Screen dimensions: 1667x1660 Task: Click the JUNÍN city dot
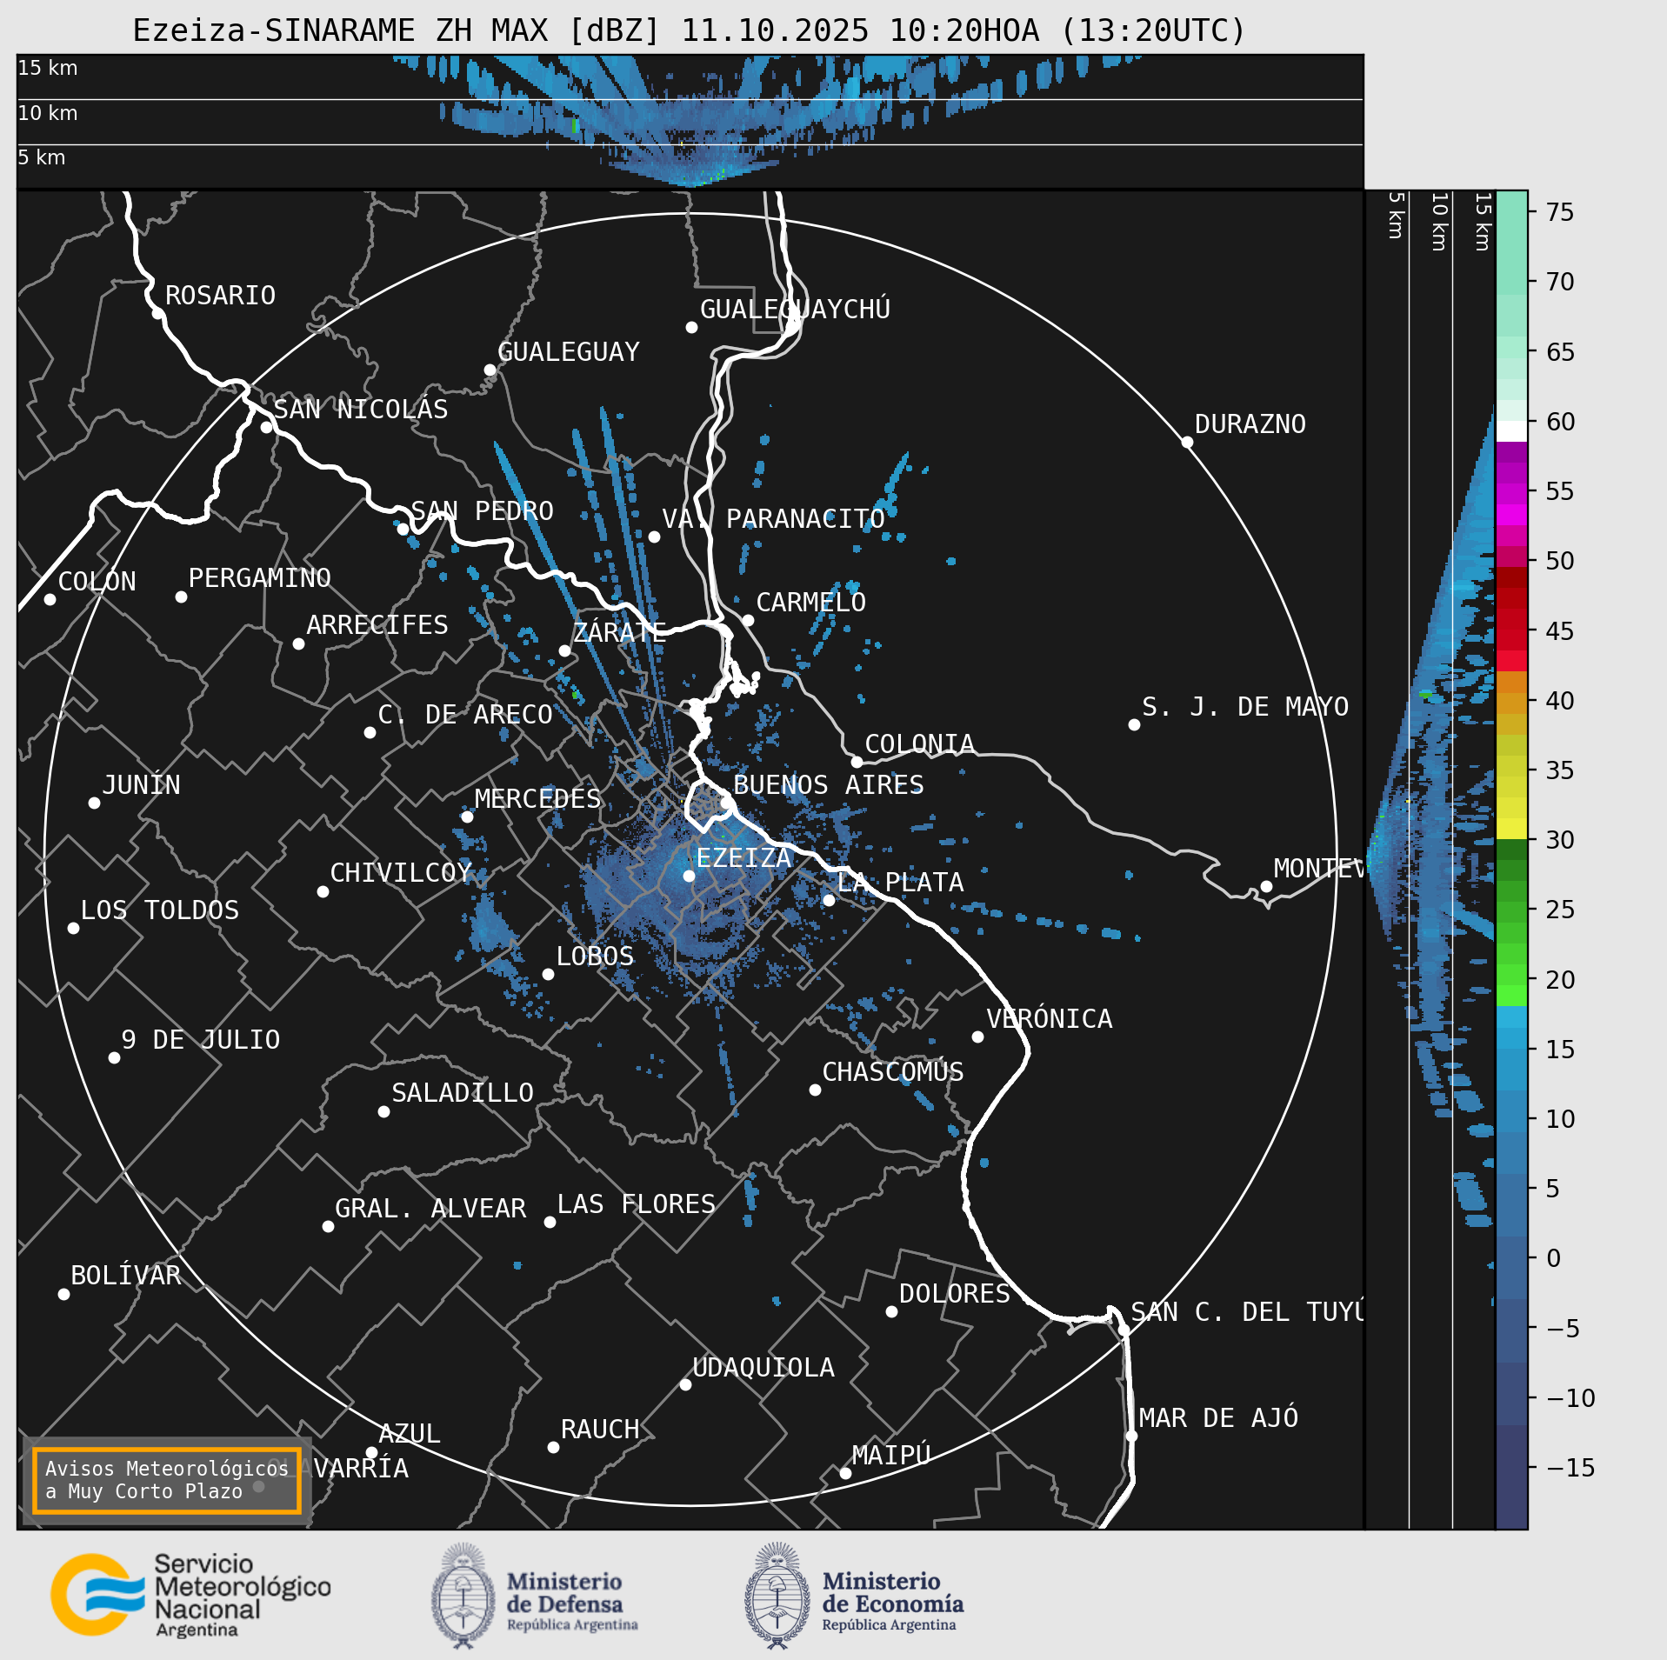click(x=94, y=803)
